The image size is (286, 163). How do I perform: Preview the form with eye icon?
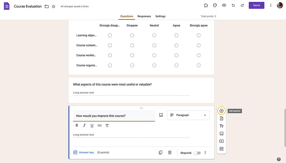coord(224,5)
